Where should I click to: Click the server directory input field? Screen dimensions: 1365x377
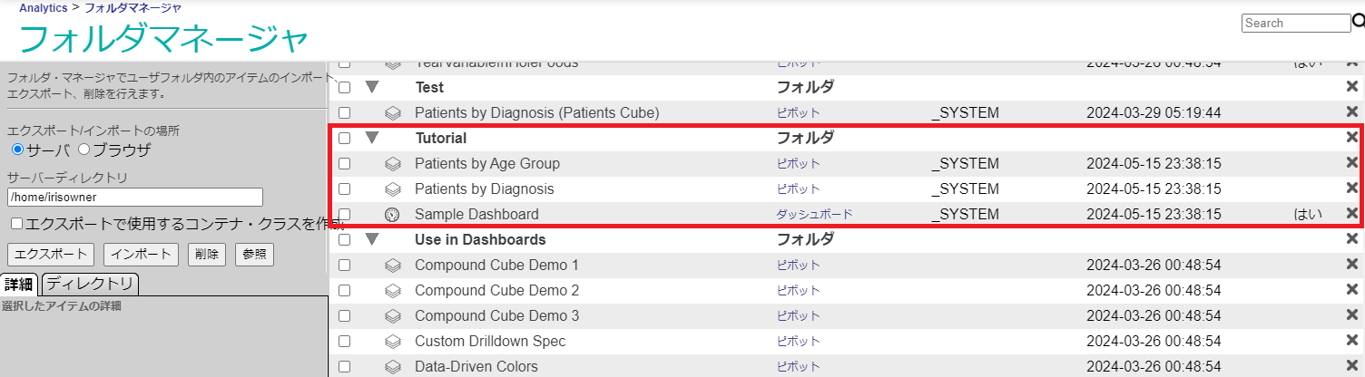135,198
